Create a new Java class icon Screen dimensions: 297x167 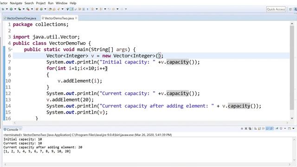click(41, 9)
